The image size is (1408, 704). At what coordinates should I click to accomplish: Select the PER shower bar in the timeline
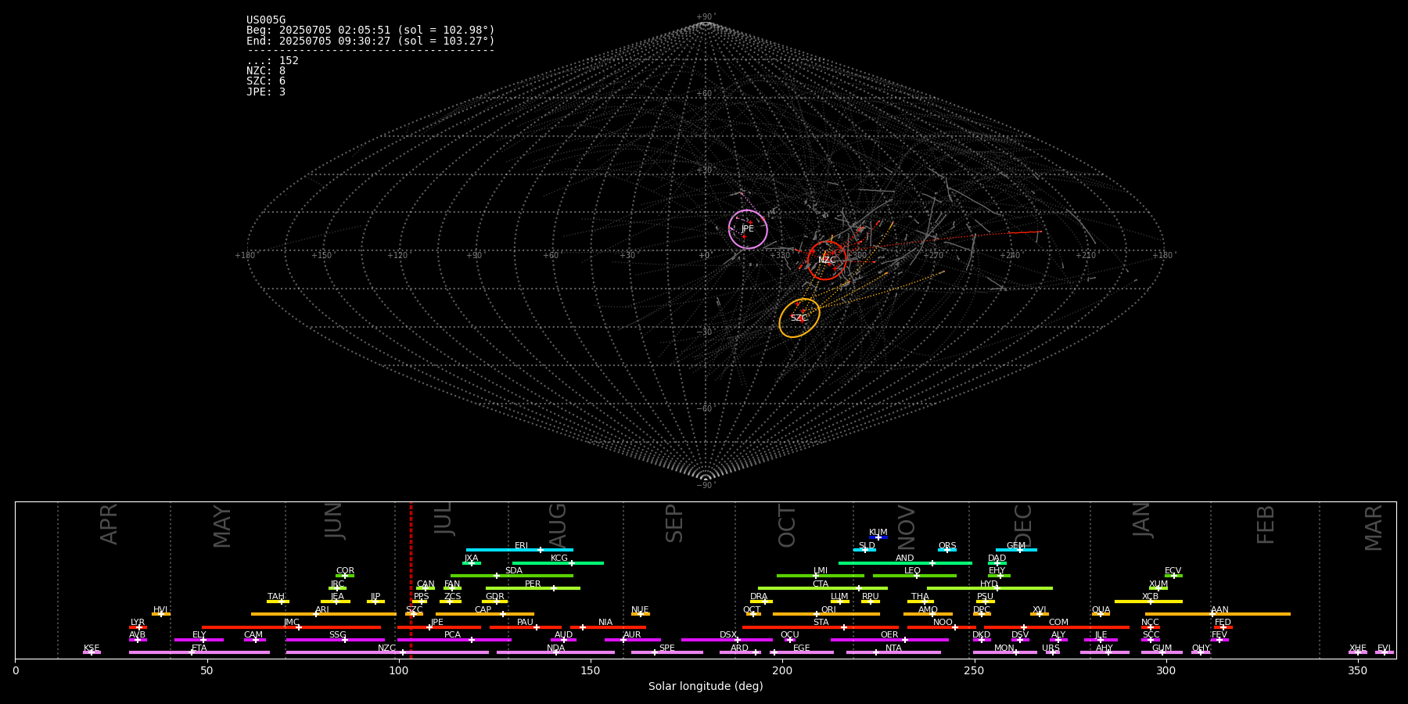(533, 588)
